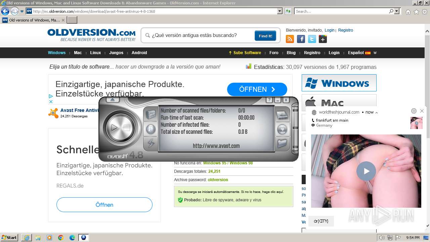The height and width of the screenshot is (242, 430).
Task: Click the Google Plus share icon
Action: click(x=323, y=39)
